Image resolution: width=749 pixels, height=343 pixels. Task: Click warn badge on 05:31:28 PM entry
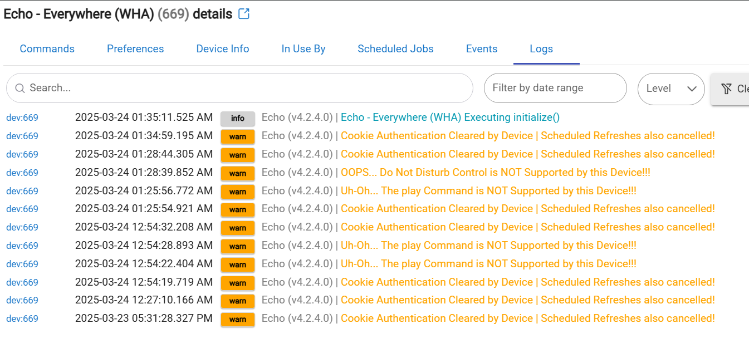(x=237, y=319)
